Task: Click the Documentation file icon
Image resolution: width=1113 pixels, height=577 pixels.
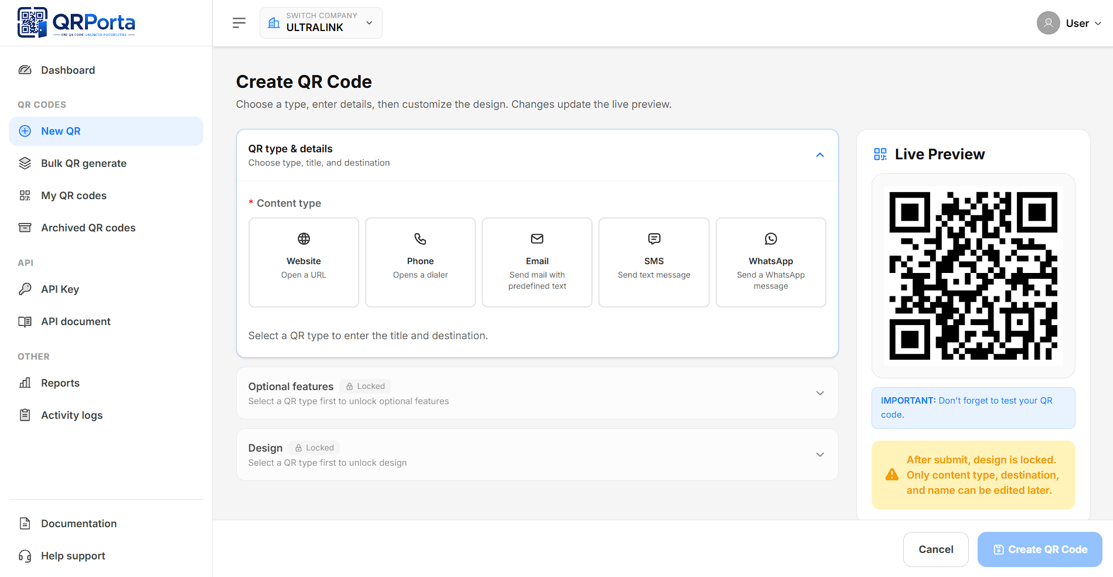Action: coord(25,524)
